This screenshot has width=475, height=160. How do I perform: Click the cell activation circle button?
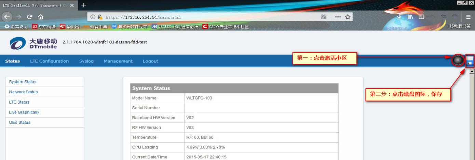(x=458, y=61)
